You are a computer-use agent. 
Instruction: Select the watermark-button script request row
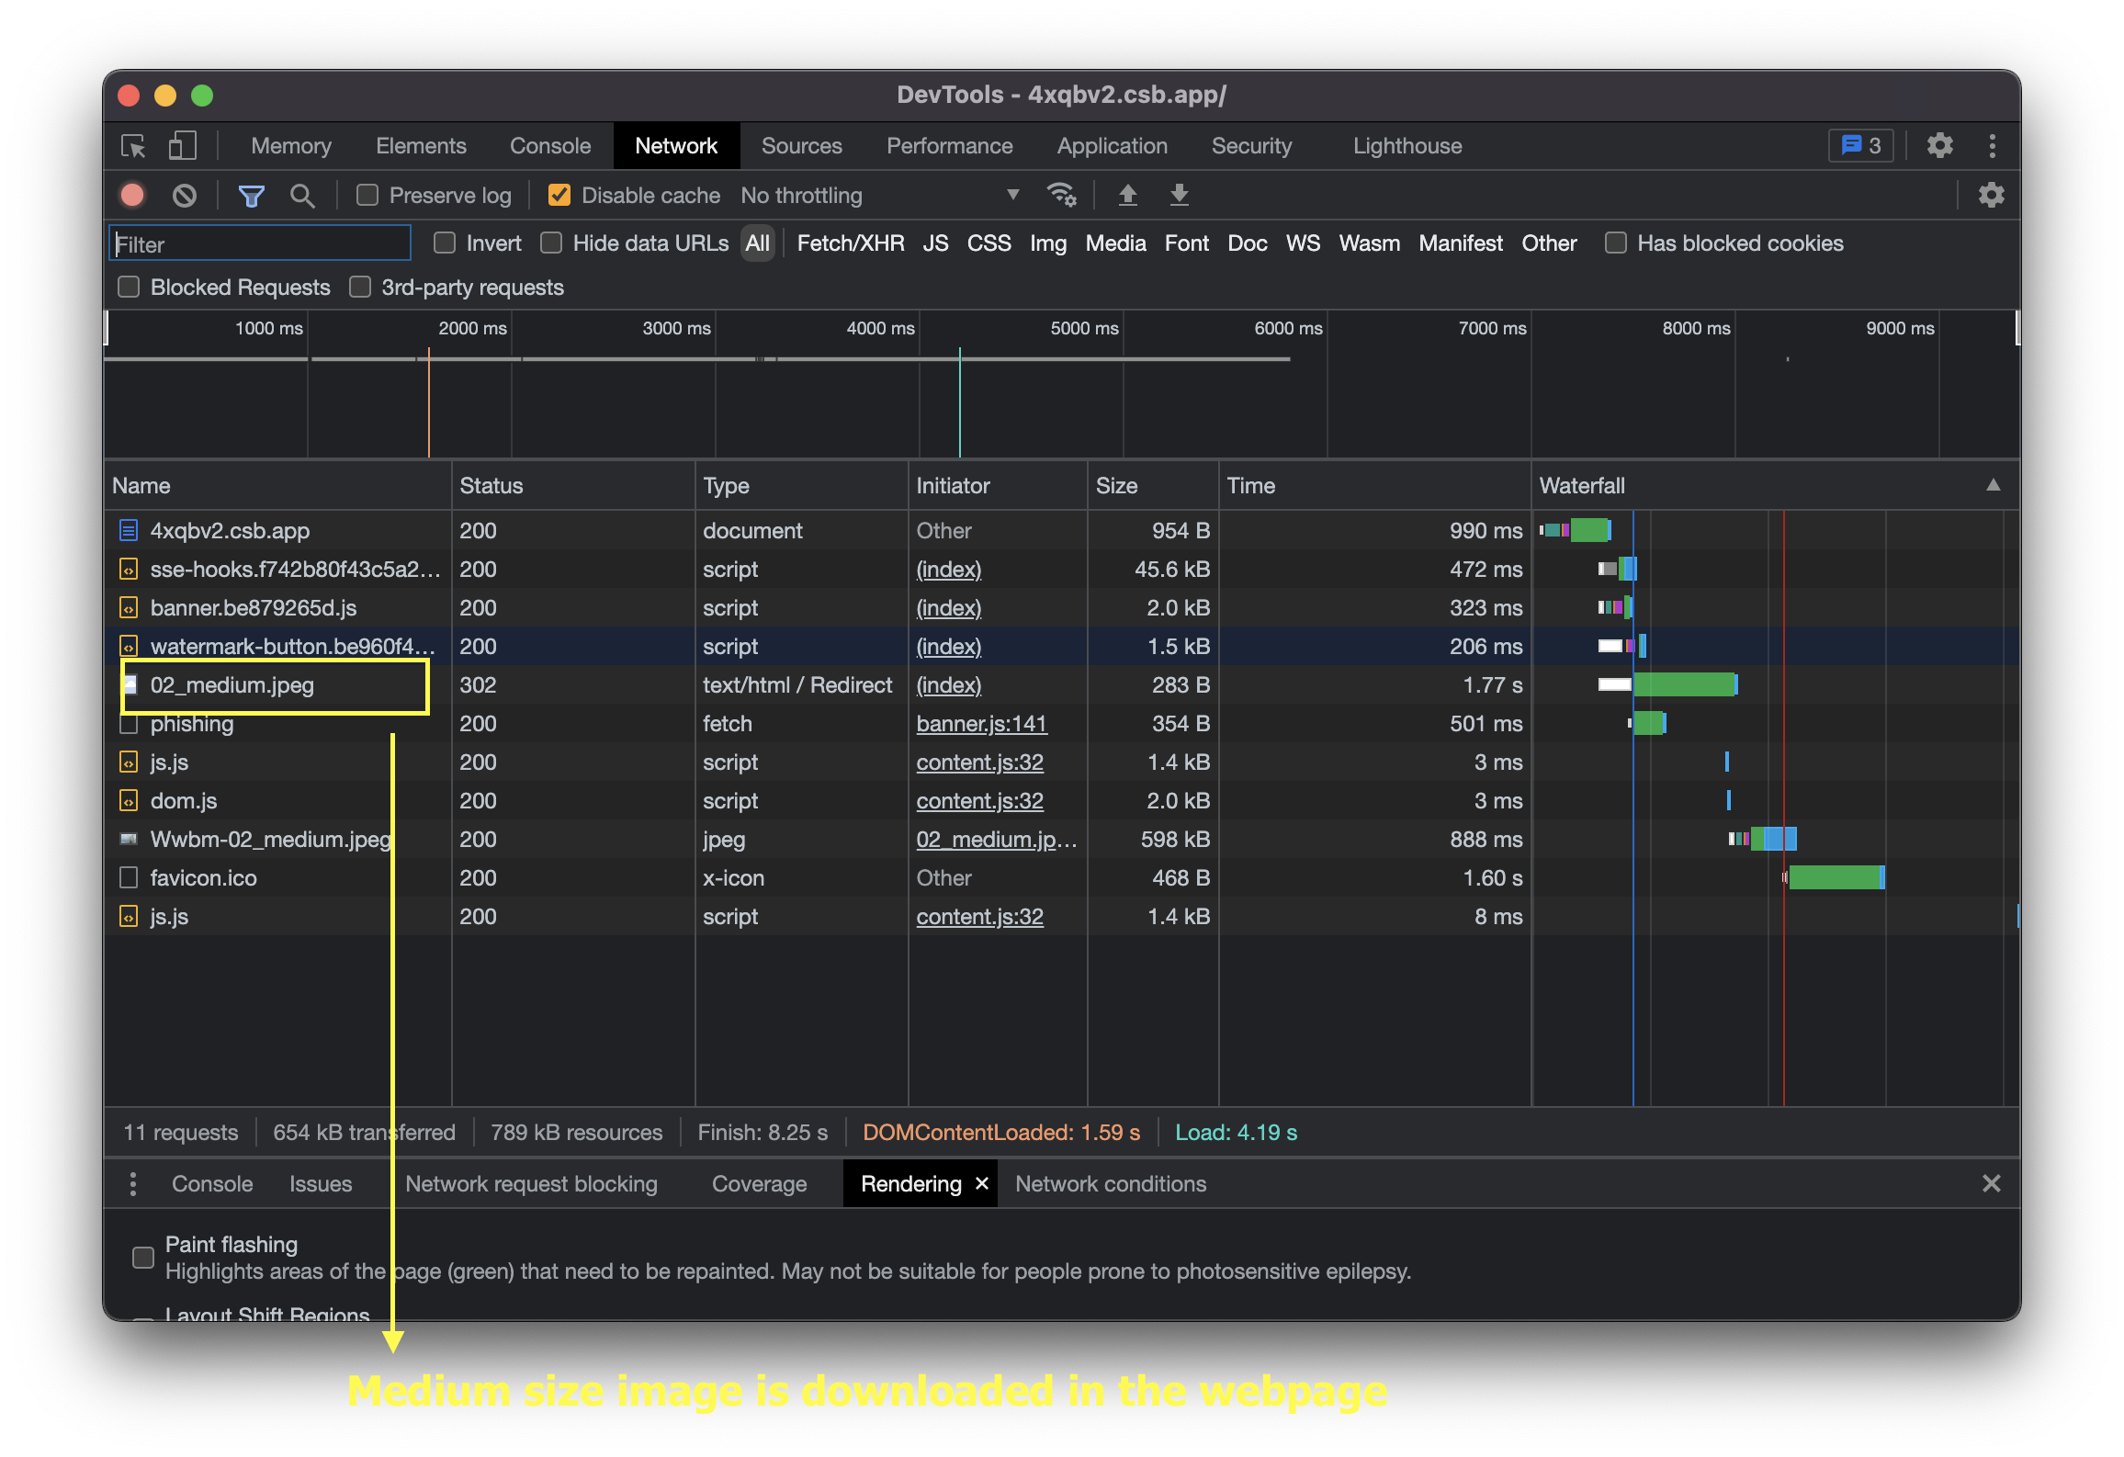[x=1061, y=646]
